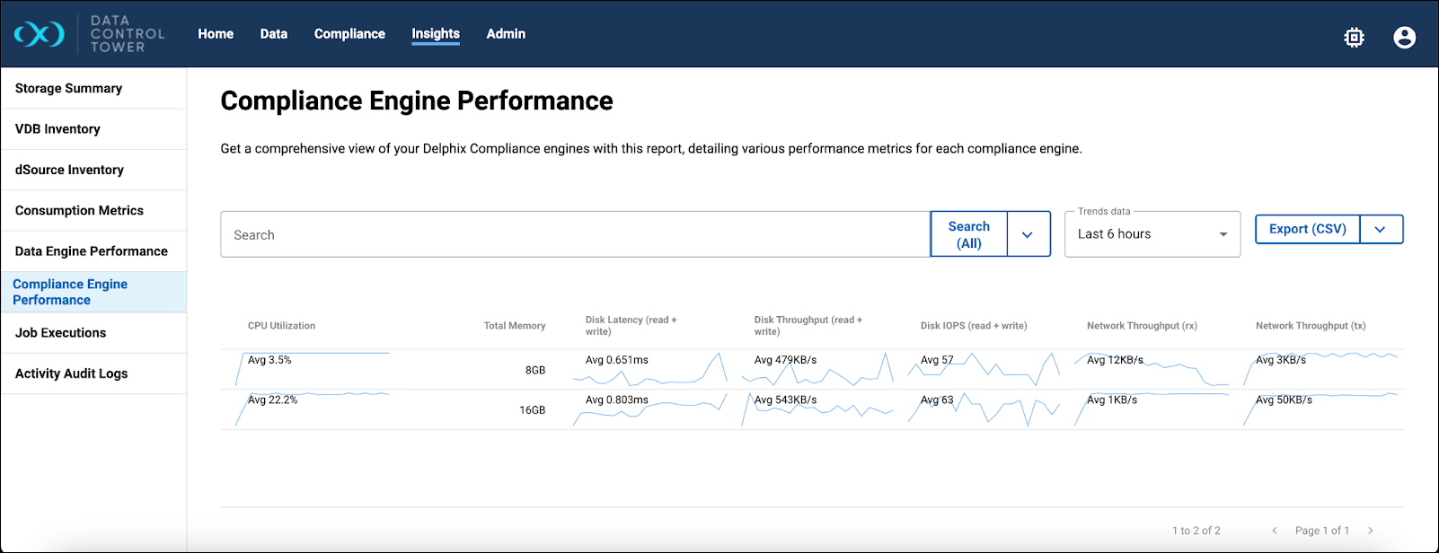This screenshot has height=553, width=1439.
Task: Open the Trends data Last 6 hours dropdown
Action: pyautogui.click(x=1152, y=234)
